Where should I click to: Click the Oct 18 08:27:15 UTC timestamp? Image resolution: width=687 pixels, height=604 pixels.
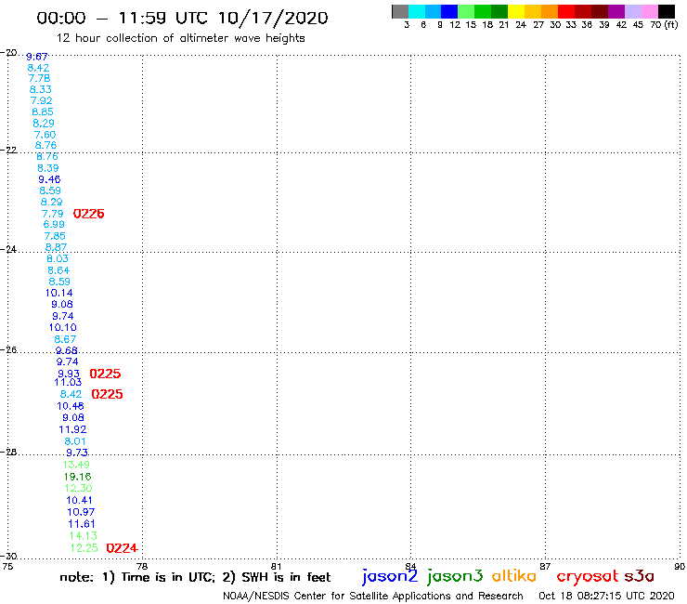click(606, 596)
